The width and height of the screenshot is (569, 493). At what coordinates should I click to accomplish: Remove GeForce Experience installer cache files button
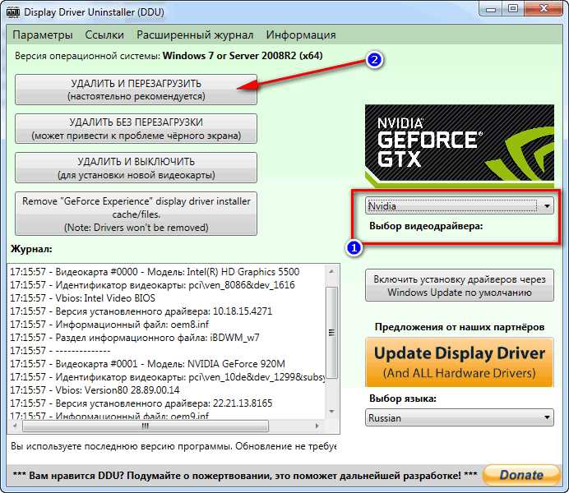(136, 214)
